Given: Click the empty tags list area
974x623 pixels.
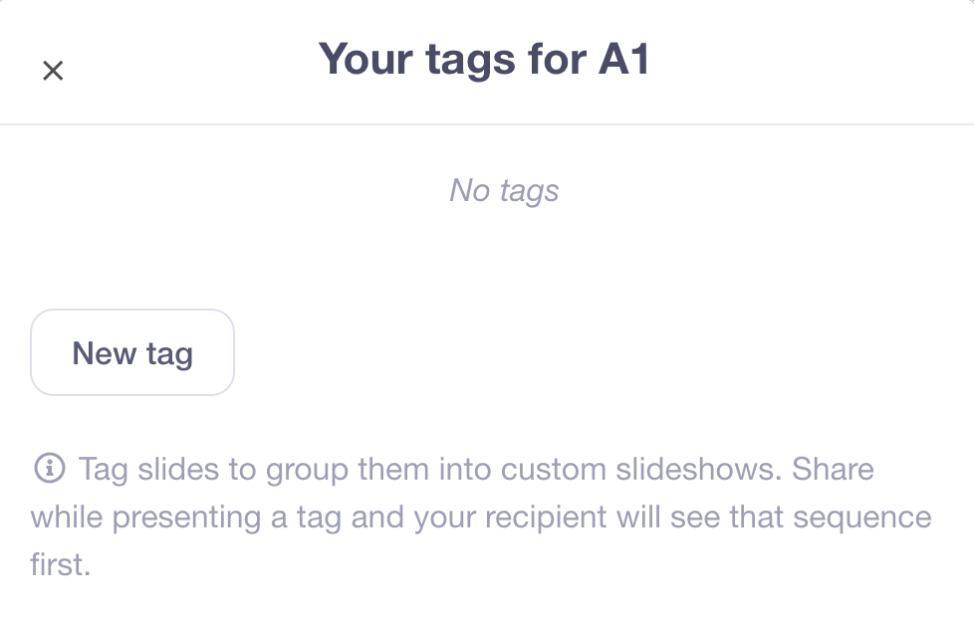Looking at the screenshot, I should (504, 229).
